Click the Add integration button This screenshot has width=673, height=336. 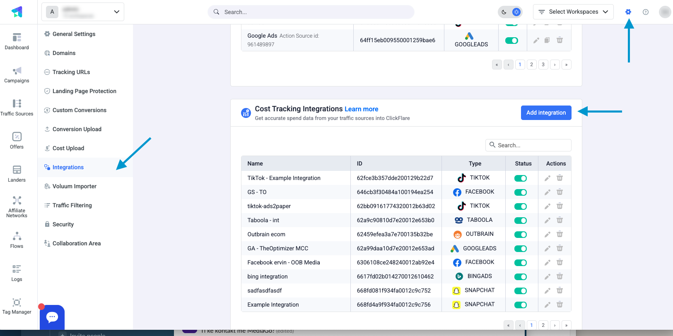546,113
